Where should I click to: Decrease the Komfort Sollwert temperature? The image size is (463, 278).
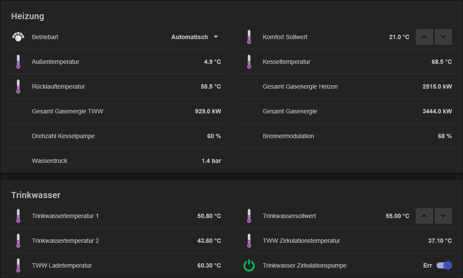coord(443,37)
